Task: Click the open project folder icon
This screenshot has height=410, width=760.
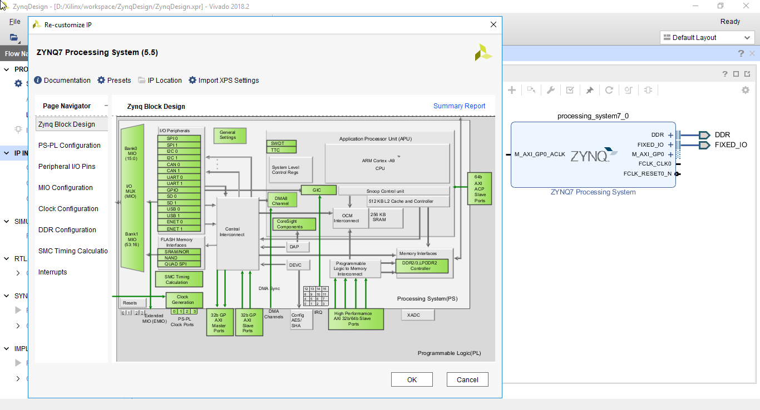Action: coord(14,37)
